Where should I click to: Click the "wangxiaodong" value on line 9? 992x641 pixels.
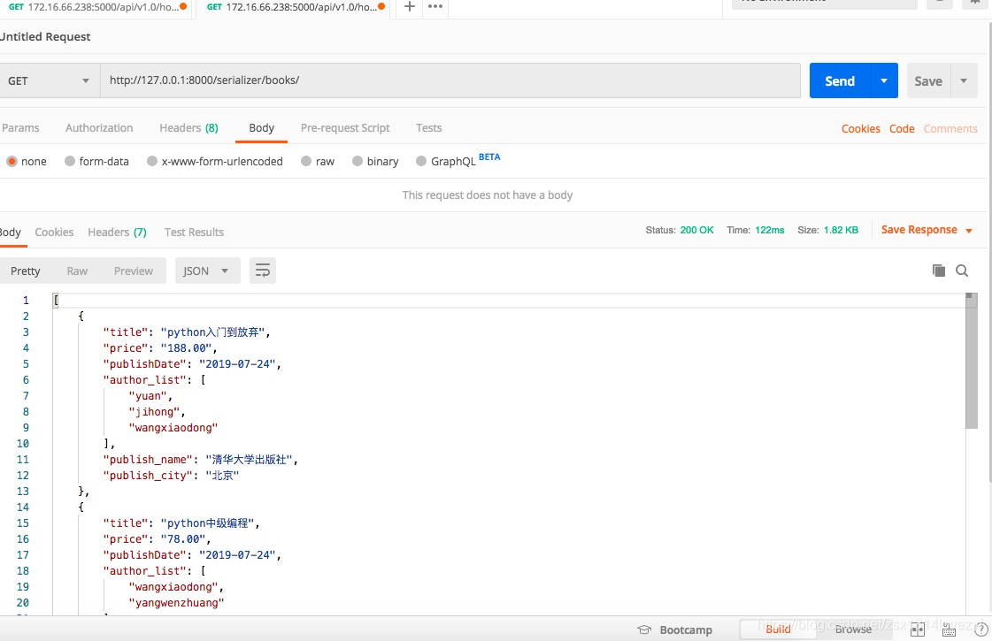pyautogui.click(x=173, y=427)
